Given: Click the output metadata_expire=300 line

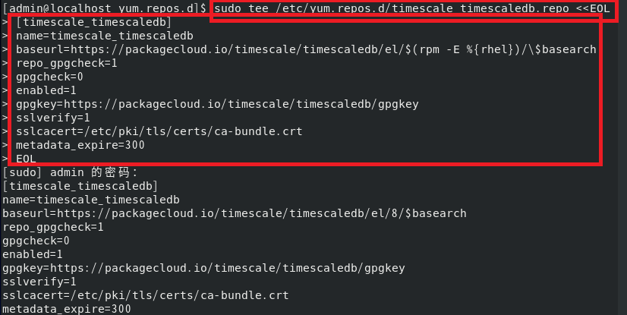Looking at the screenshot, I should click(67, 309).
